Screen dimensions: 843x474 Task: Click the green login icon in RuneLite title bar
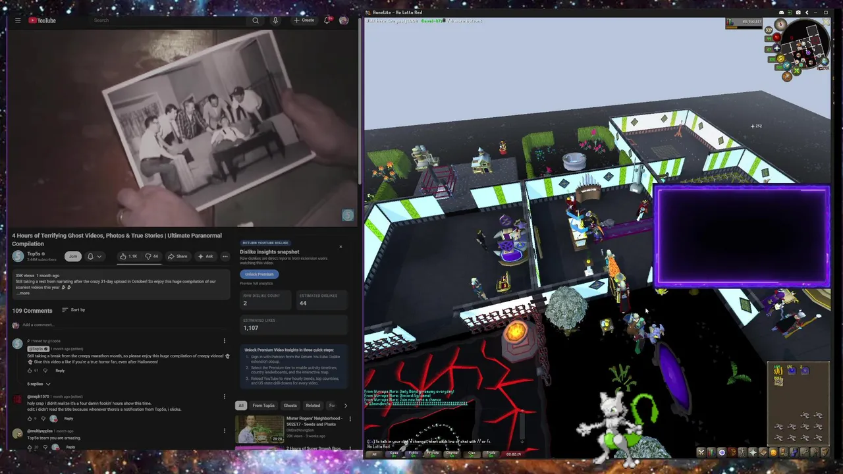pos(790,13)
